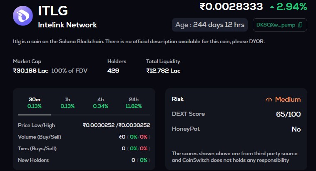Click the Market Cap ₹30.188 Lac value
The width and height of the screenshot is (316, 171).
(30, 71)
